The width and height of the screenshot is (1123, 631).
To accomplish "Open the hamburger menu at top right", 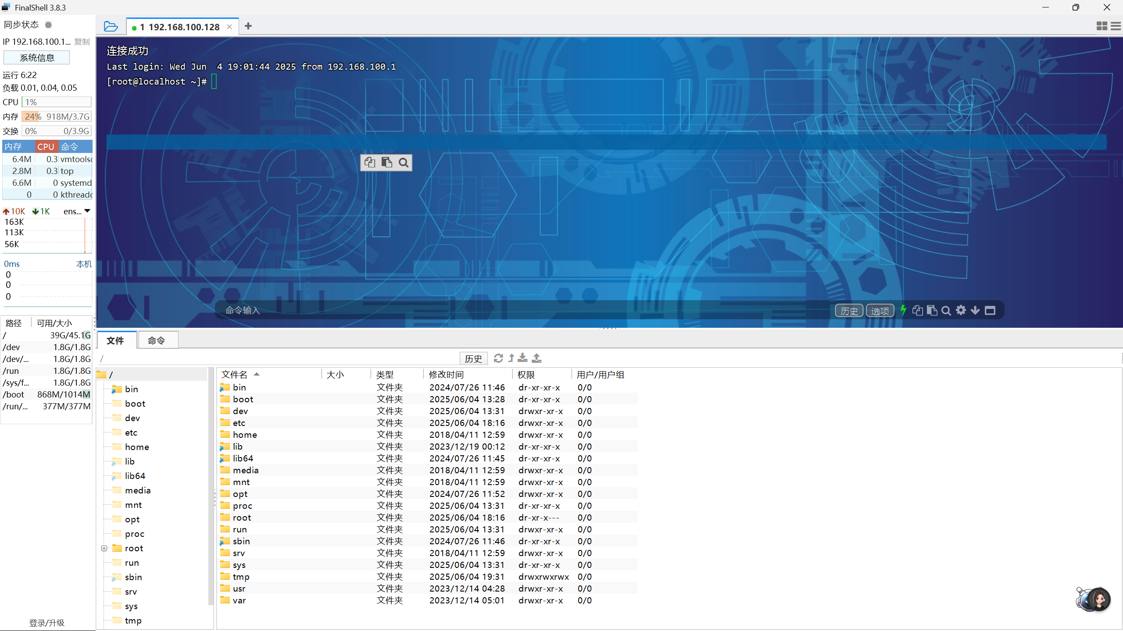I will point(1116,26).
